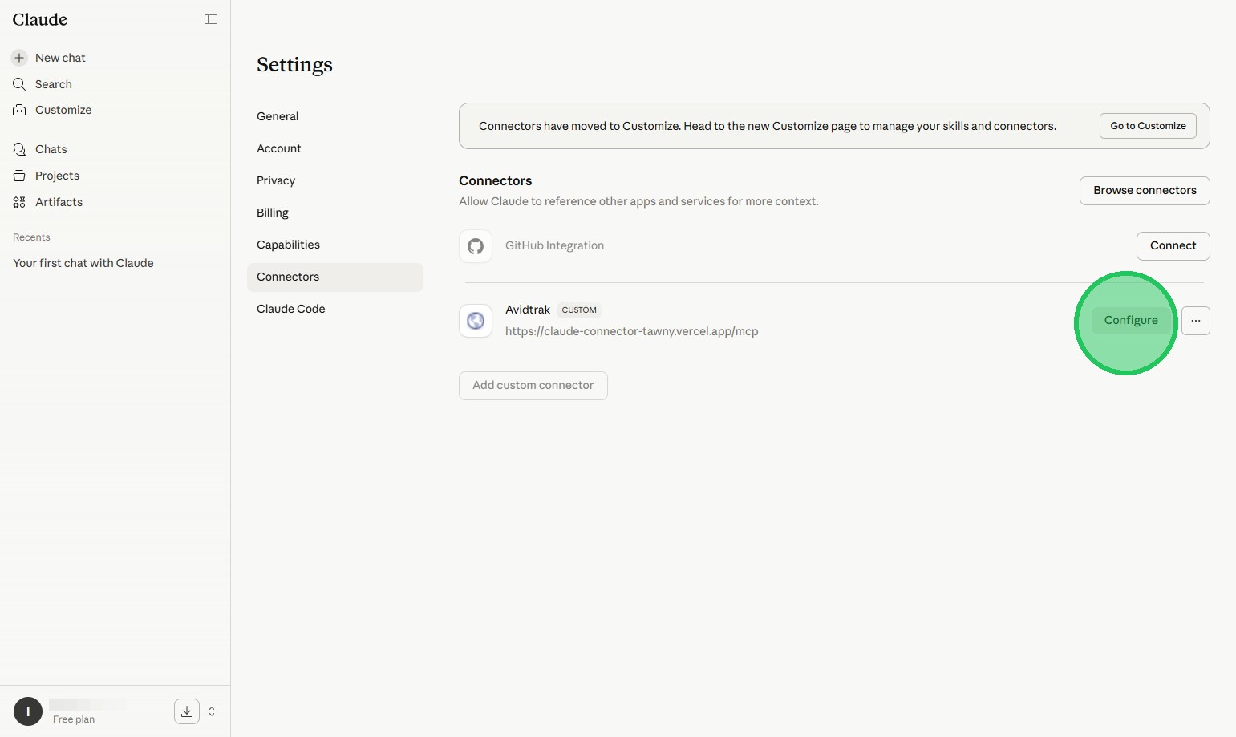Screen dimensions: 1236x737
Task: Click the Claude logo text
Action: [40, 19]
